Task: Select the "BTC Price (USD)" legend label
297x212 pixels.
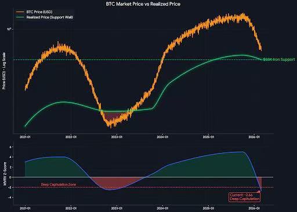Action: (x=39, y=12)
